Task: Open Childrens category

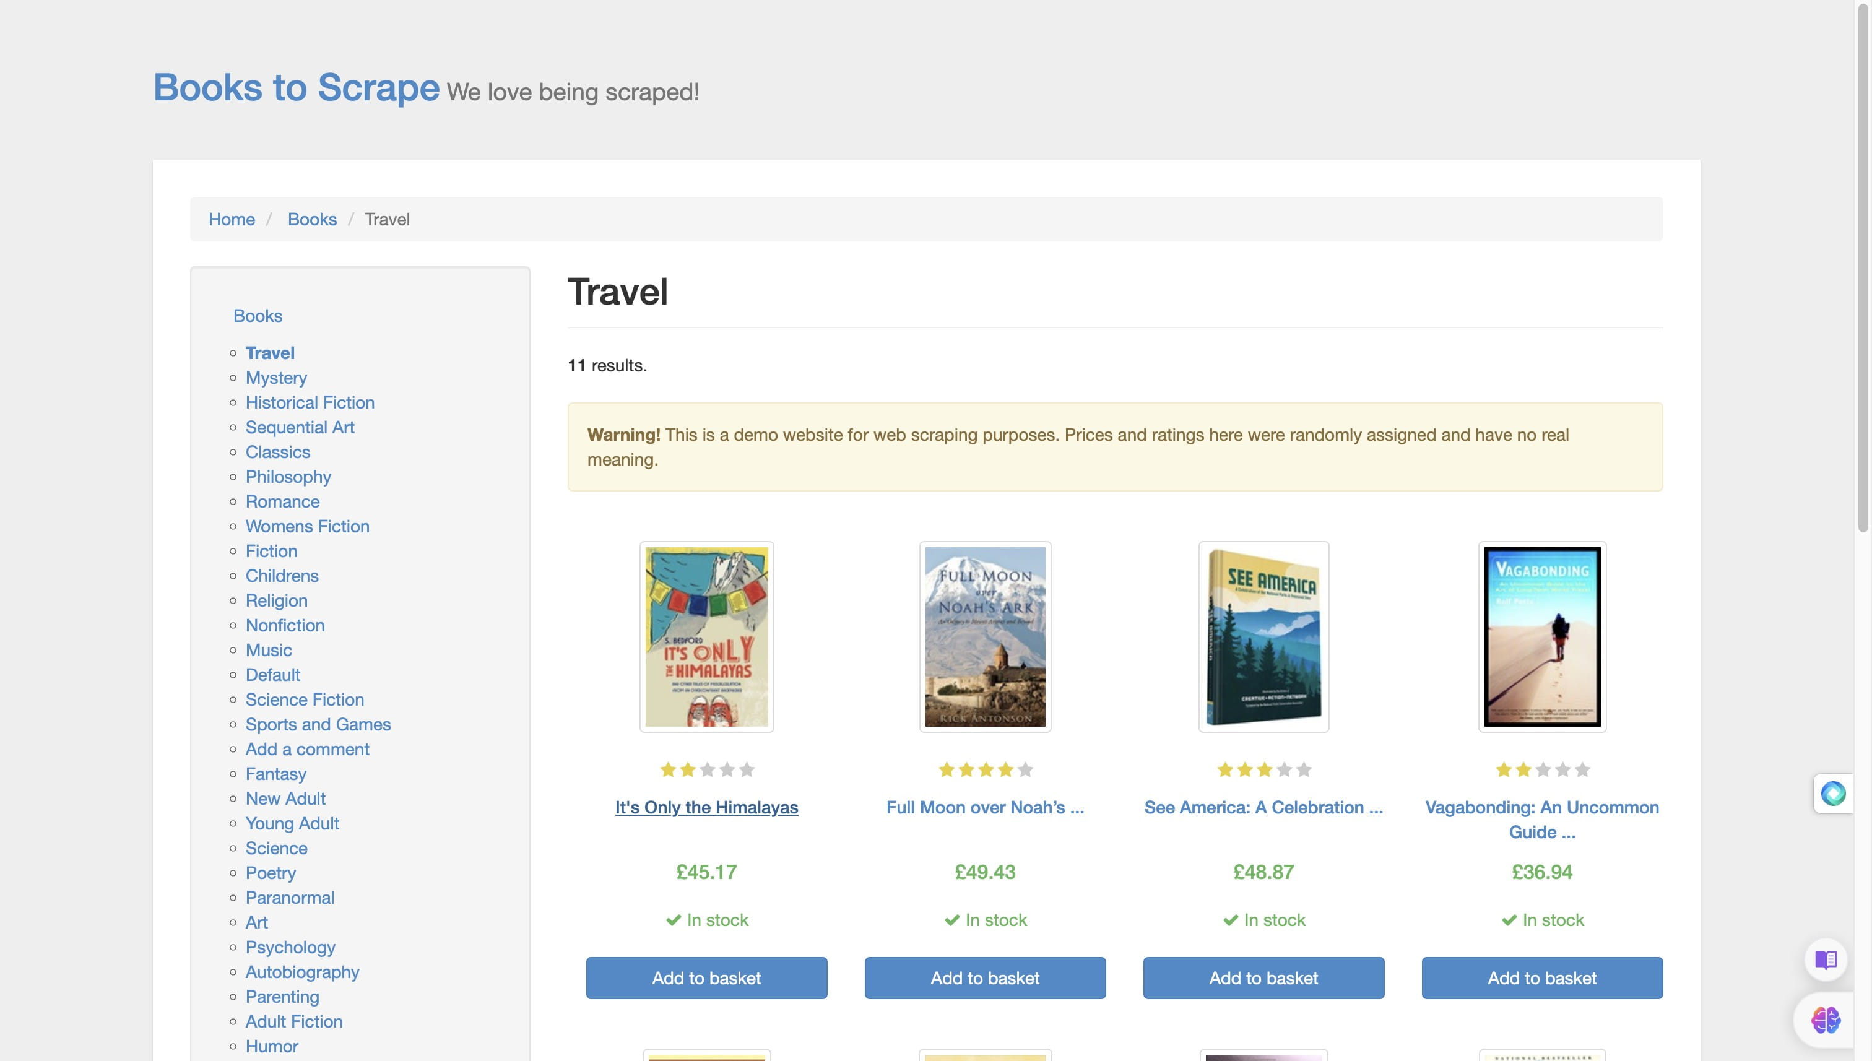Action: point(282,576)
